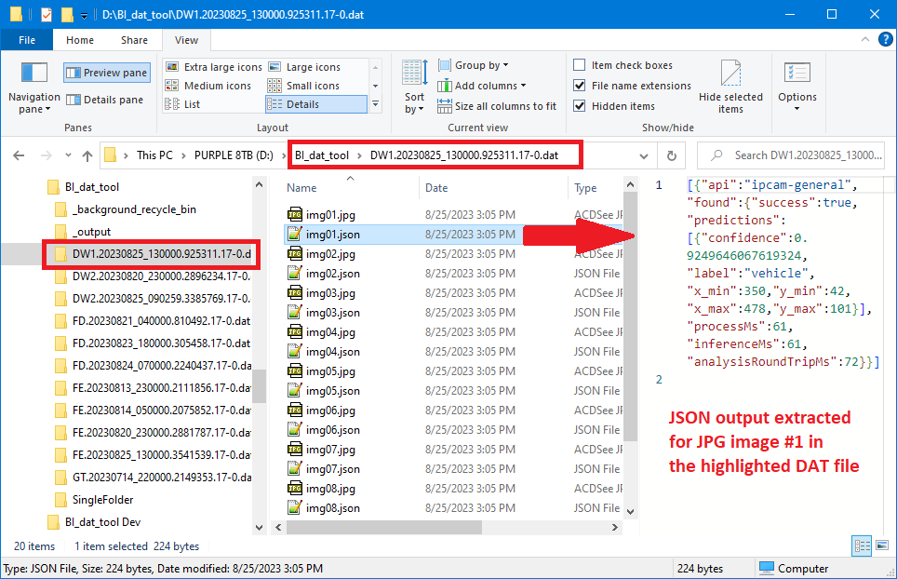The image size is (897, 579).
Task: Toggle the Preview pane button
Action: point(107,73)
